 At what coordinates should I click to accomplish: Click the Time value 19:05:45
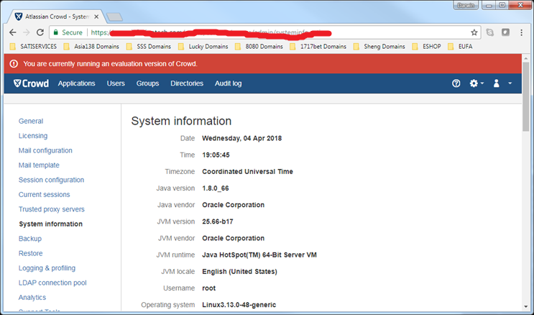pyautogui.click(x=216, y=155)
